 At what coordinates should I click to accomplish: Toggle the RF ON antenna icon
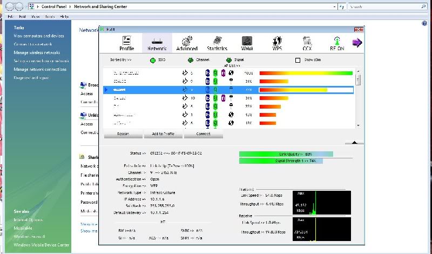click(337, 43)
